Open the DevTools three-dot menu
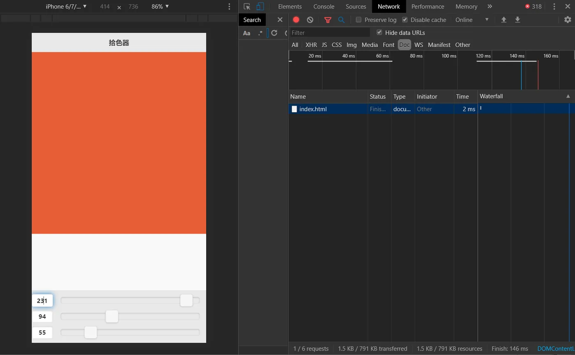Viewport: 575px width, 355px height. pos(554,7)
